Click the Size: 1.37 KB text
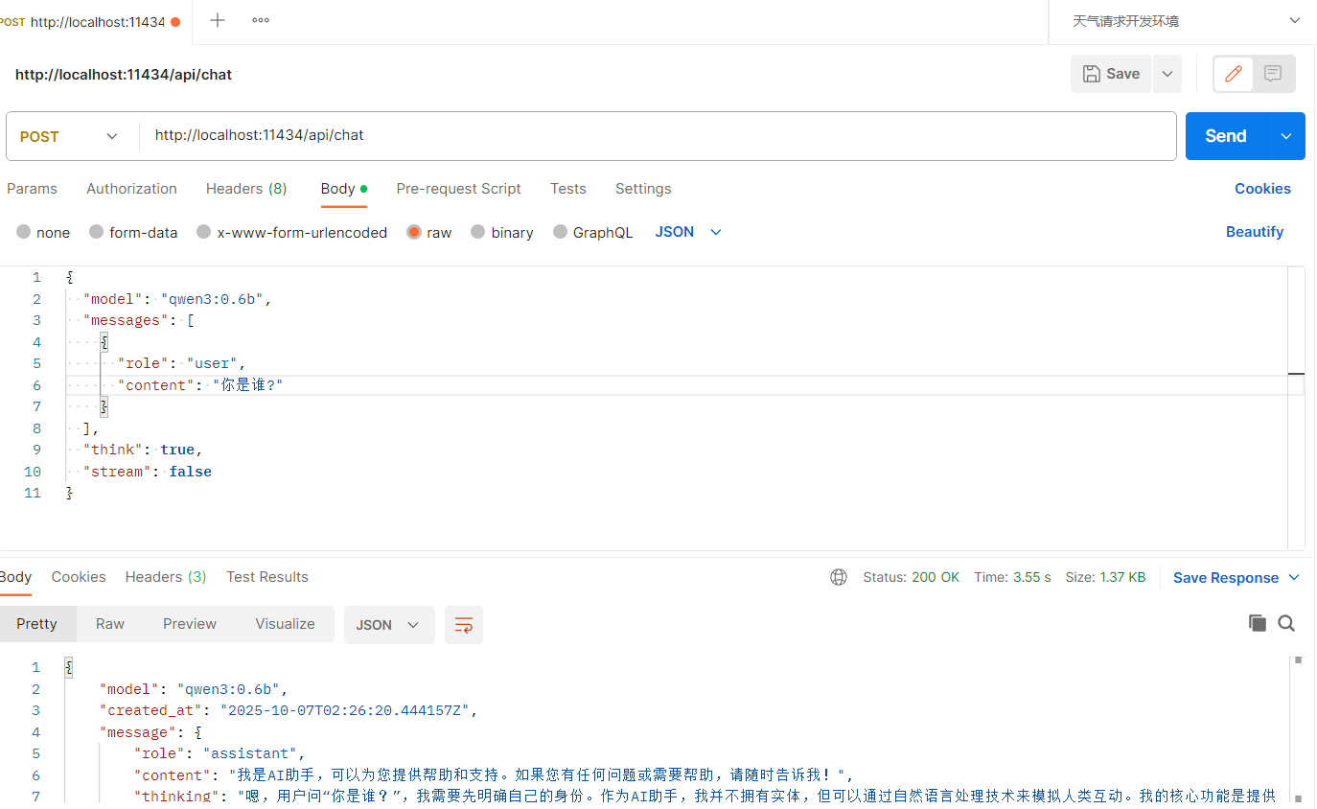Viewport: 1317px width, 809px height. pos(1105,577)
